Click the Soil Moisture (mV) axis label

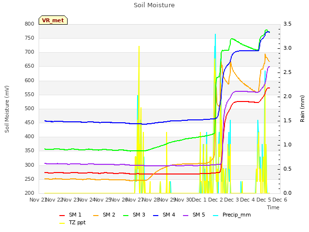(x=7, y=109)
